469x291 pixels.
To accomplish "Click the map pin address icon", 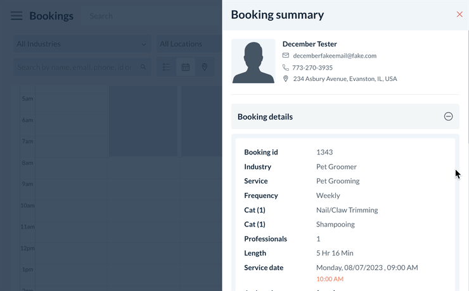I will point(286,79).
